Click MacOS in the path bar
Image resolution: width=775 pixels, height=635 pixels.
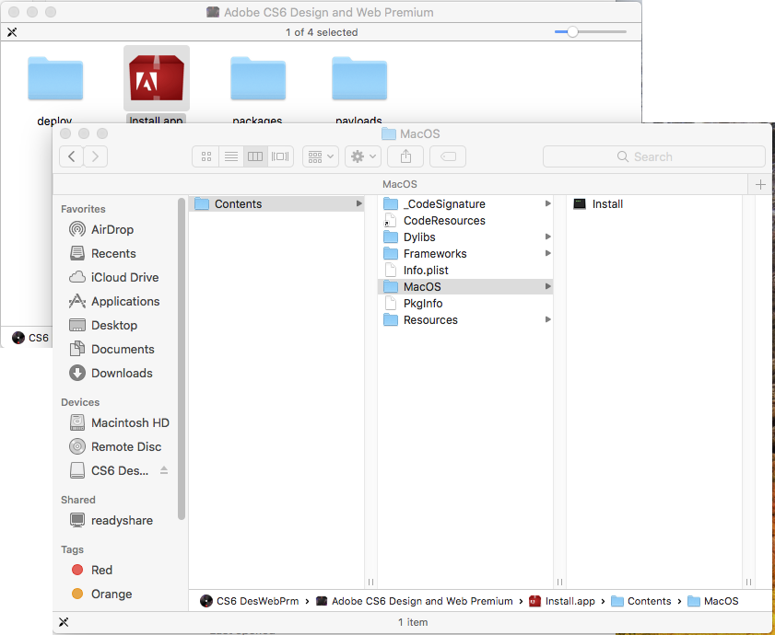713,602
